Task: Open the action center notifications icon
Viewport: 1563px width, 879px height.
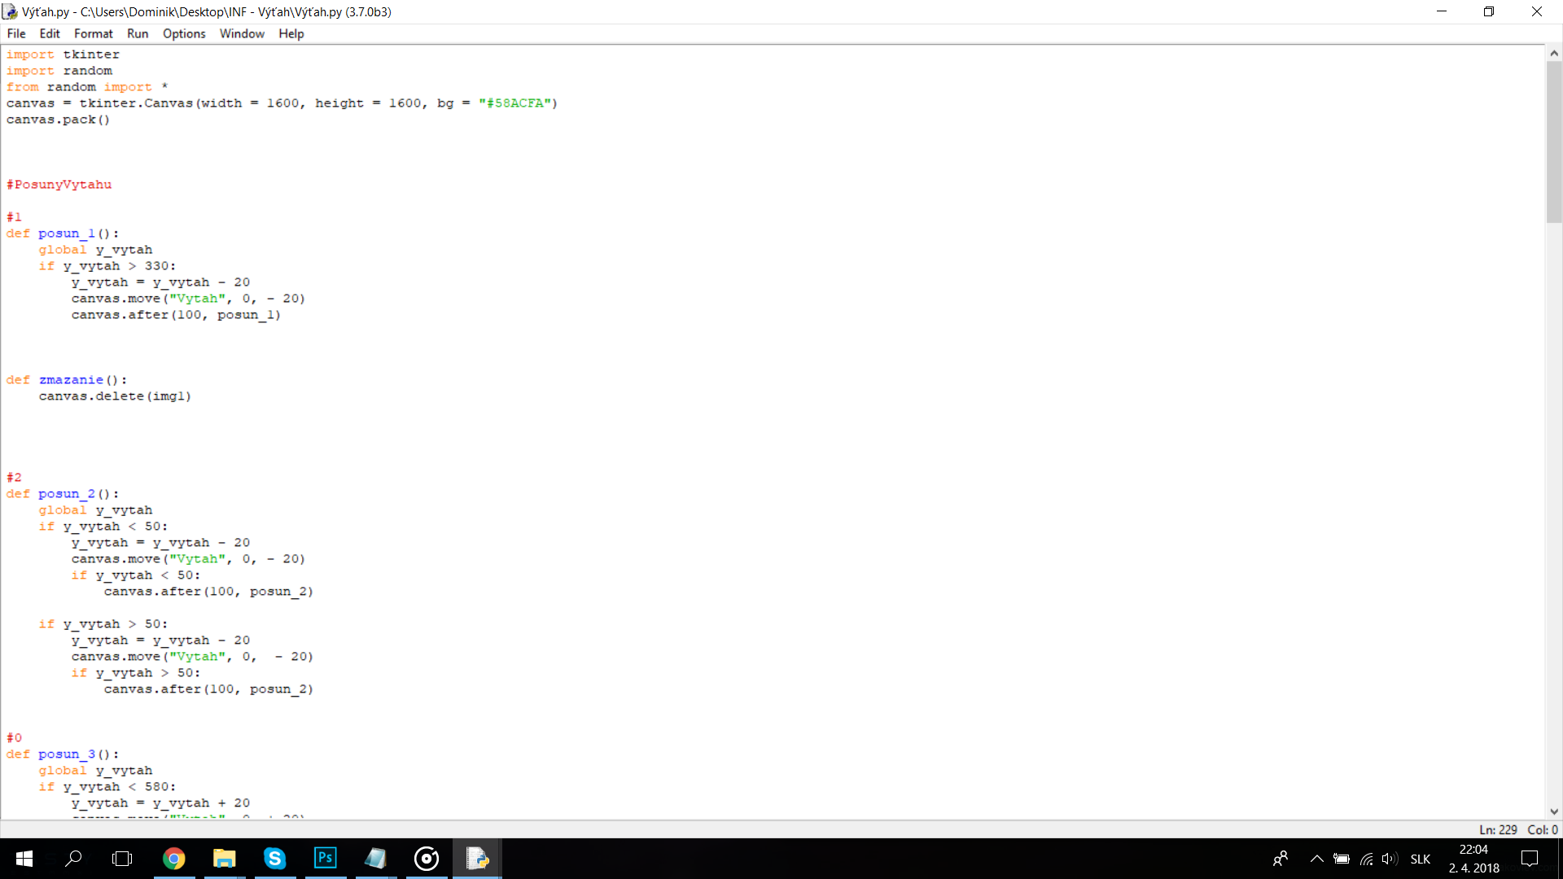Action: 1530,859
